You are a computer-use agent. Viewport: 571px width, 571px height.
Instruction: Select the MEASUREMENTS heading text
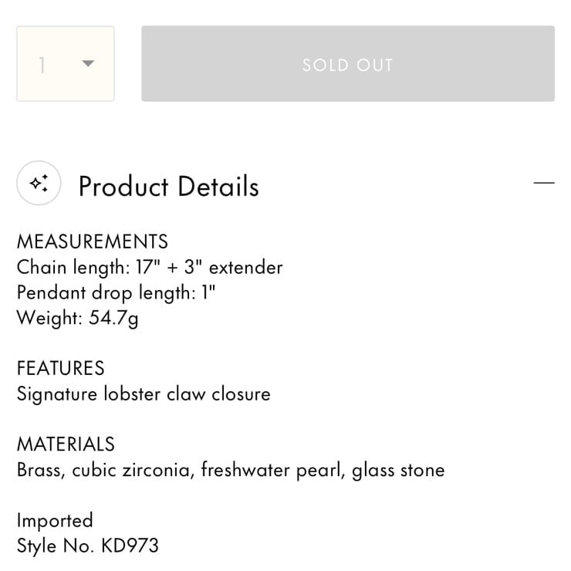(93, 242)
